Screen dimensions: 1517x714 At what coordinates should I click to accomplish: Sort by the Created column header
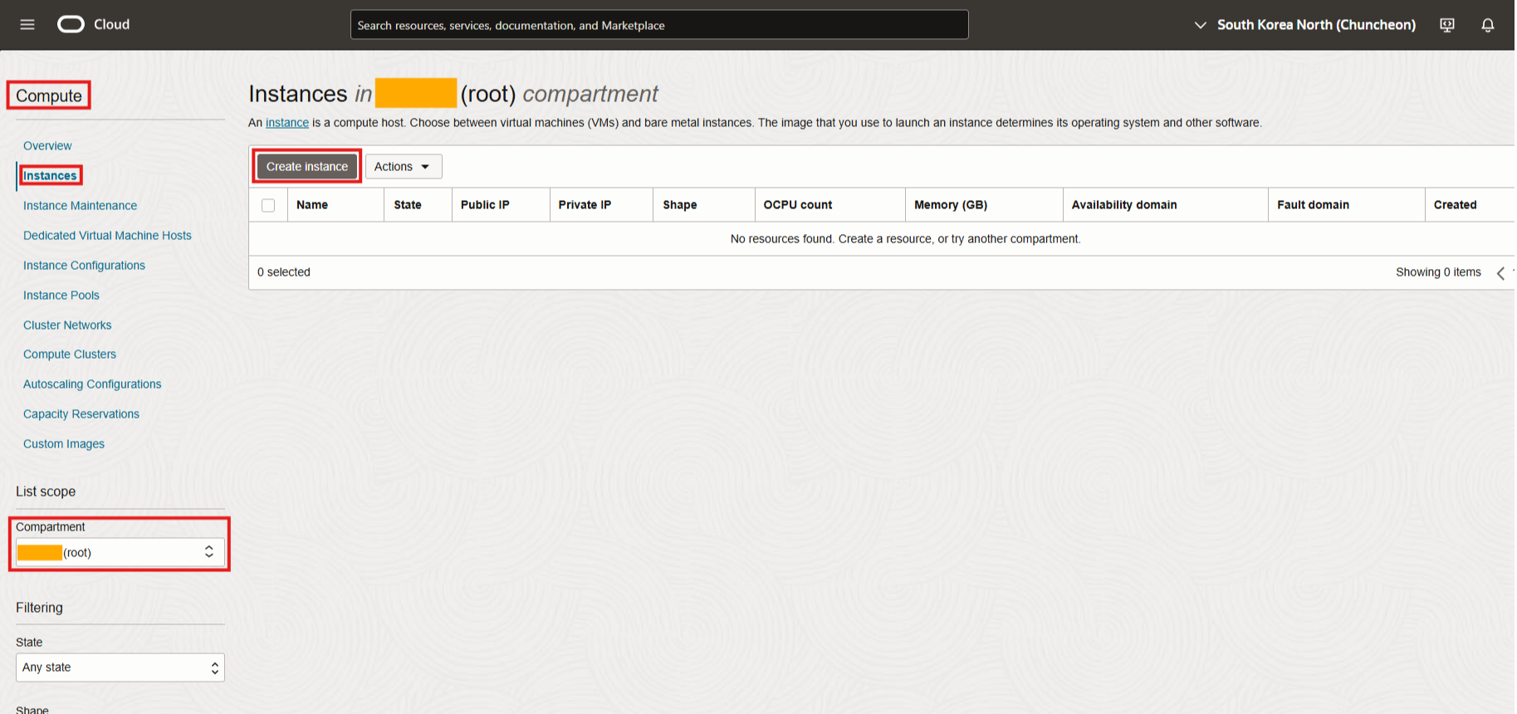1456,205
